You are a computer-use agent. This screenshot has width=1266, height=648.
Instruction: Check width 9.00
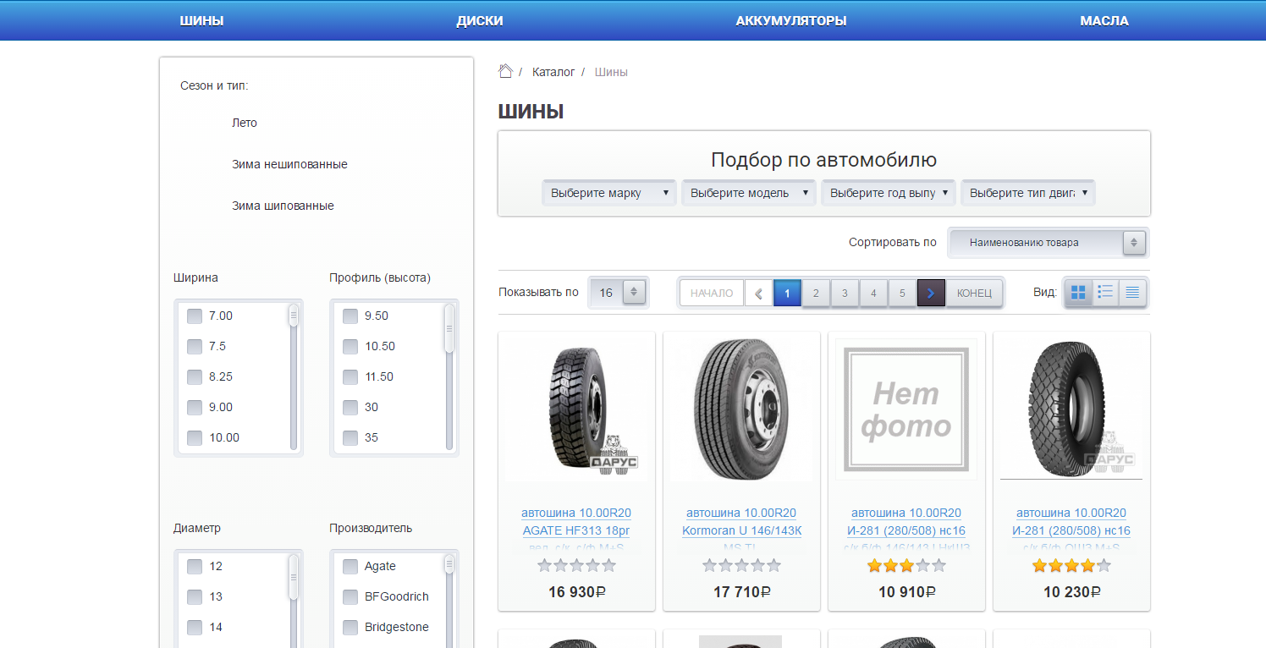[195, 407]
